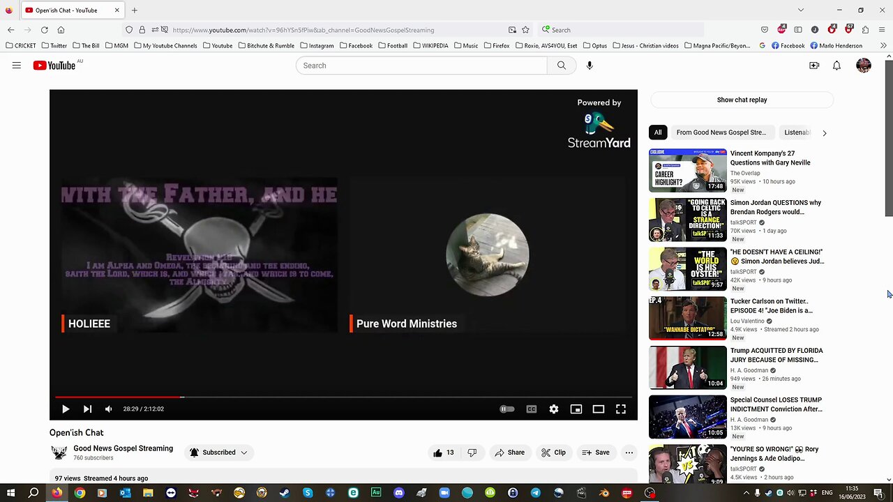
Task: Close the Open'ish Chat tab
Action: tap(117, 10)
